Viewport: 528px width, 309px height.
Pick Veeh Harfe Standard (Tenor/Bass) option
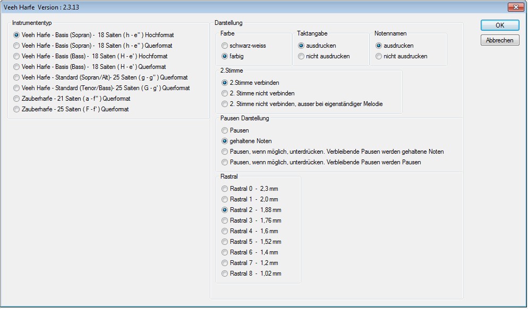(x=17, y=89)
